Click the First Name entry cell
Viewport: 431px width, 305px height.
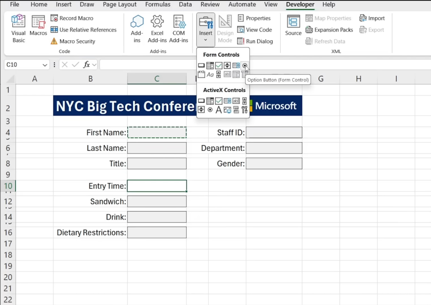pyautogui.click(x=157, y=132)
